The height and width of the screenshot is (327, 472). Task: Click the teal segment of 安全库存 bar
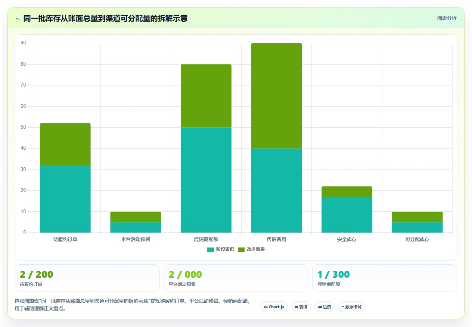pos(347,215)
